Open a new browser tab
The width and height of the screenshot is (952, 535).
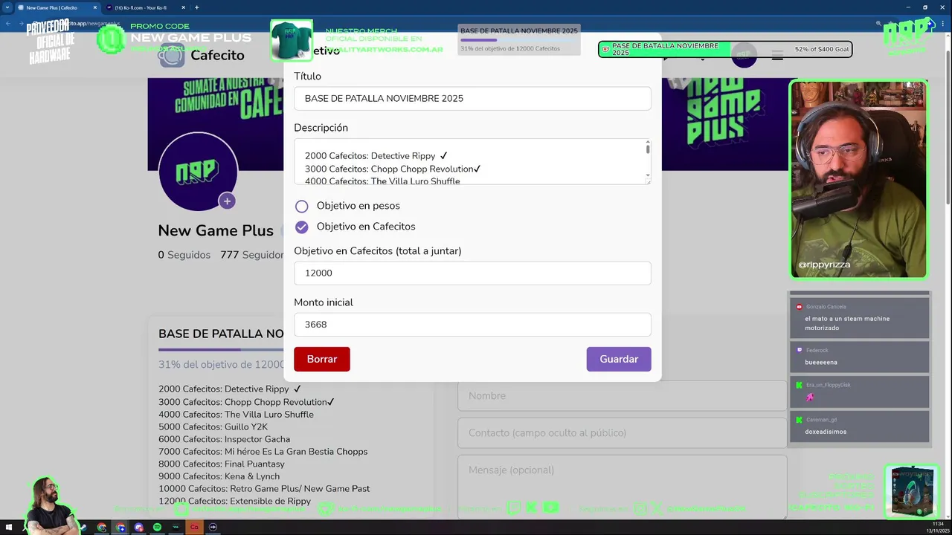pyautogui.click(x=196, y=7)
